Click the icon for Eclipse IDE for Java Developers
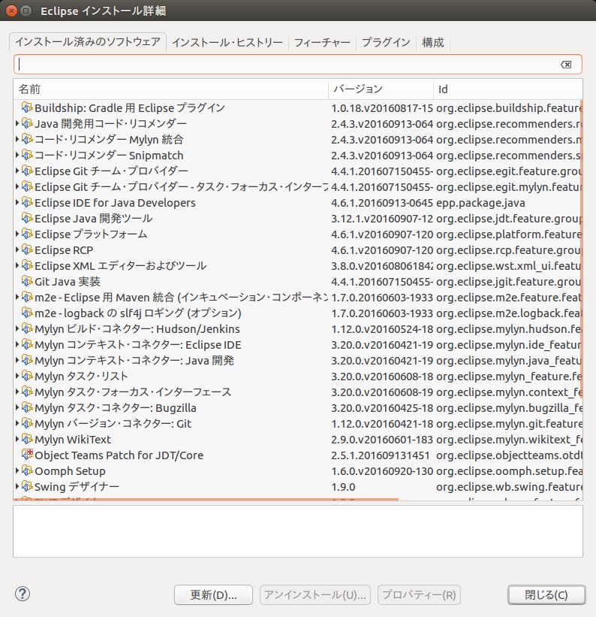 pos(27,202)
